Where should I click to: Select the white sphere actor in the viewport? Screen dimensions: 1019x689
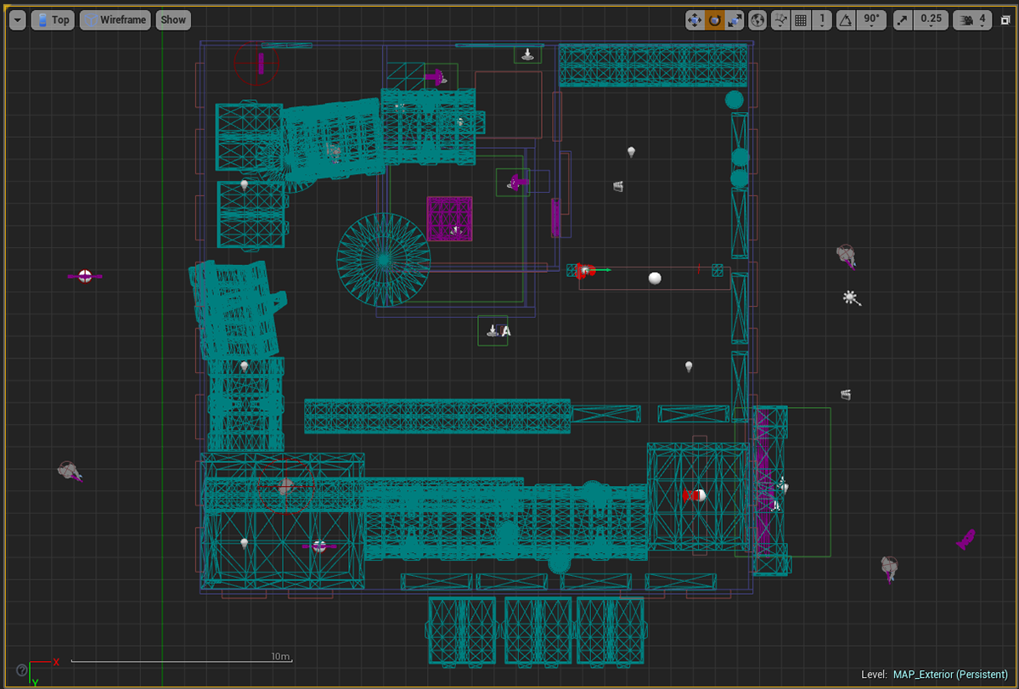[655, 278]
